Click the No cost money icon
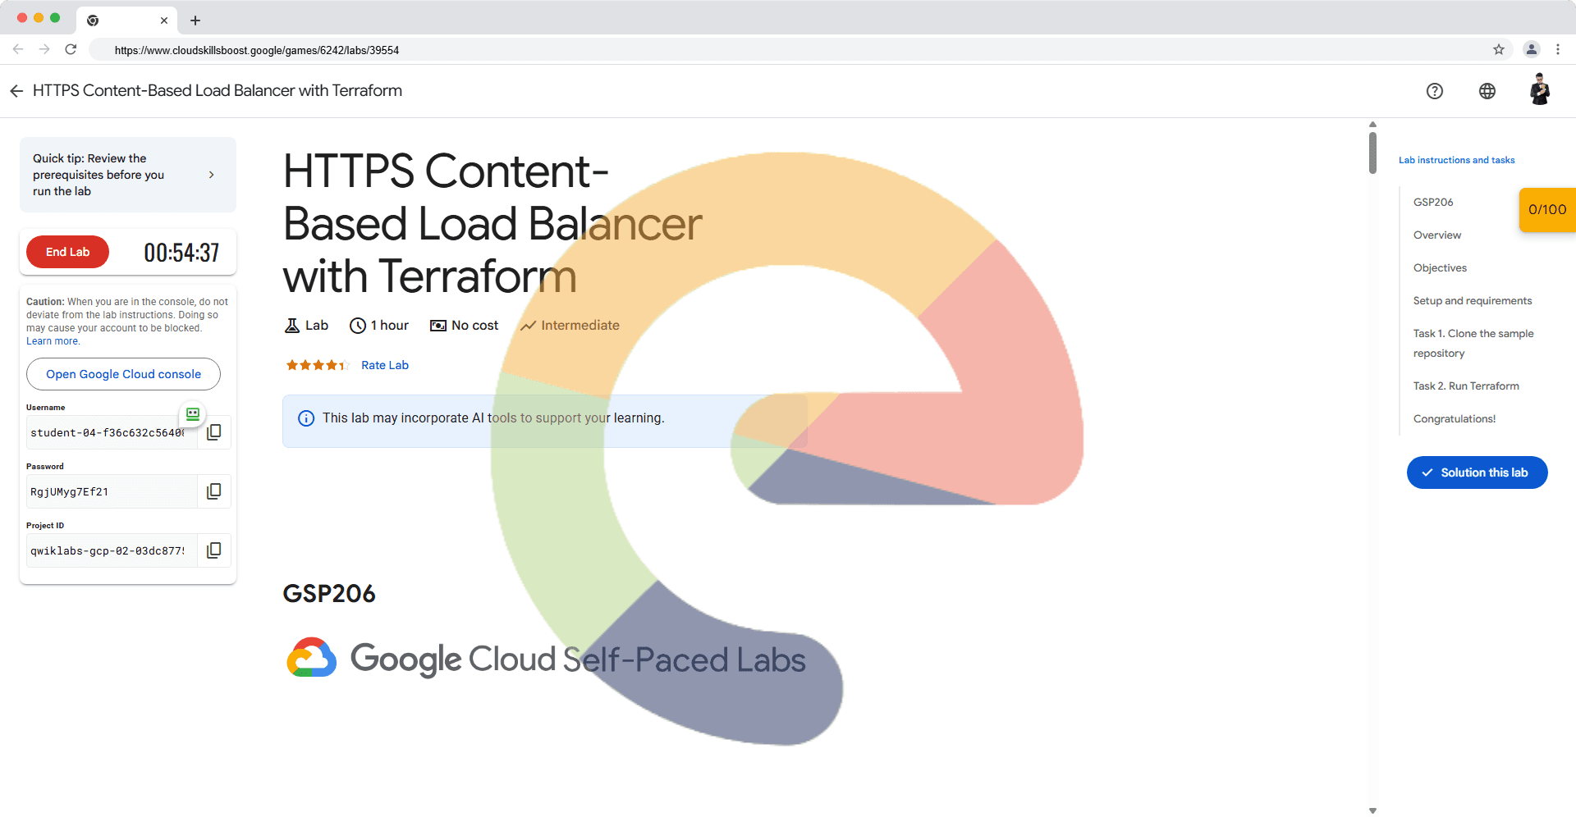Viewport: 1576px width, 817px height. 438,326
